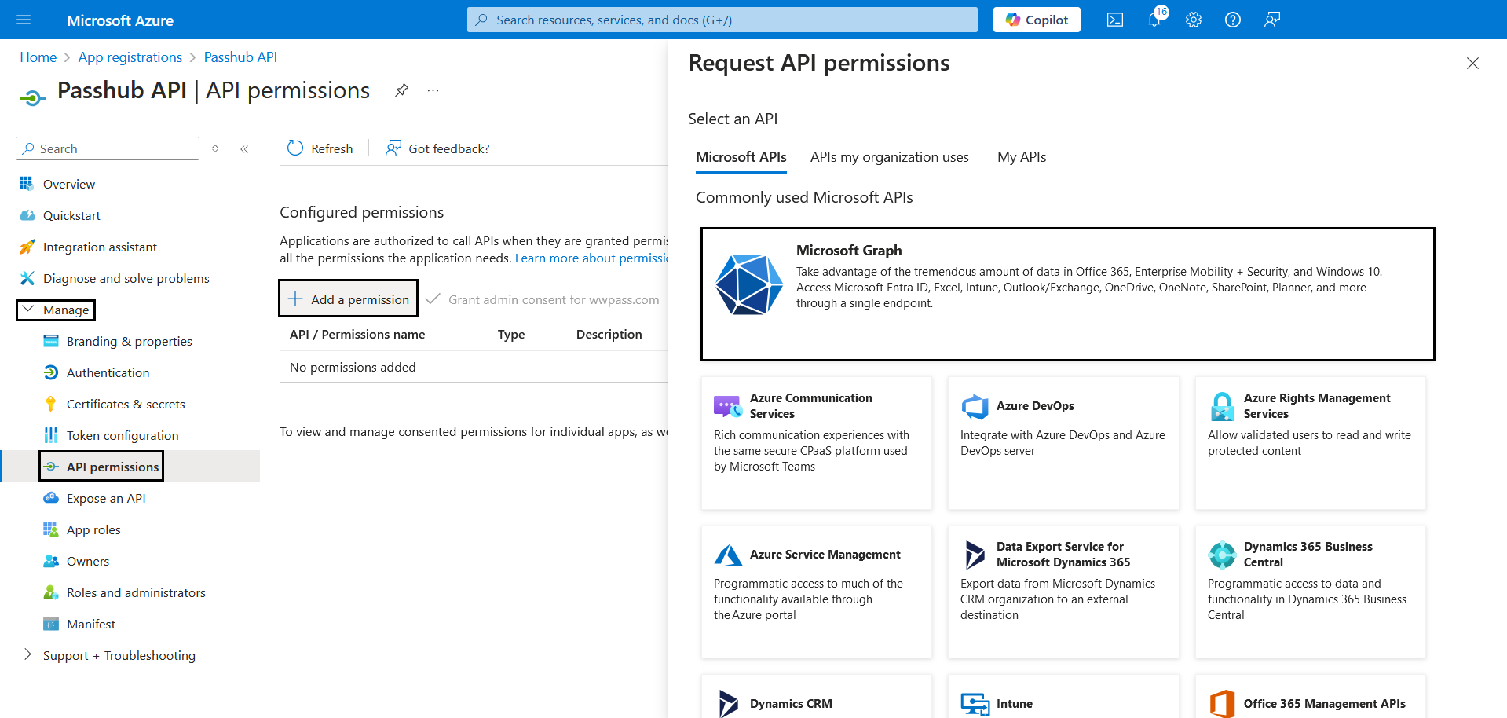Collapse the sidebar with double chevron
Image resolution: width=1507 pixels, height=718 pixels.
coord(244,148)
